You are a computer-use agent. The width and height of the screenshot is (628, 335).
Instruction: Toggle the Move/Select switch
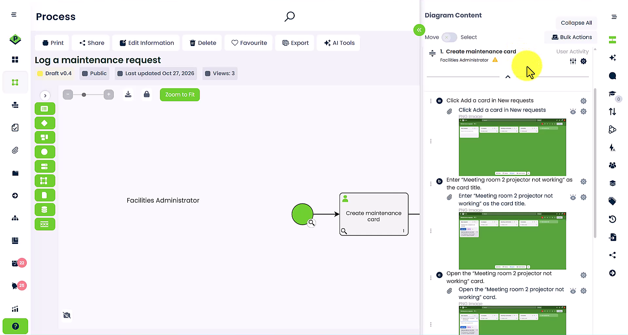point(449,37)
